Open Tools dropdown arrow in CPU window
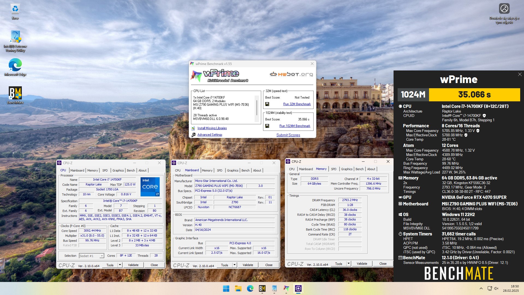The width and height of the screenshot is (524, 295). (120, 265)
